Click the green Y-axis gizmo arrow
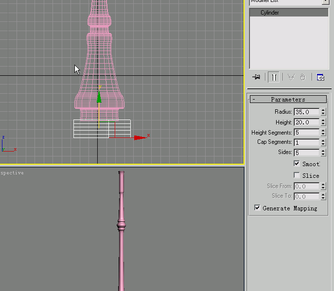The width and height of the screenshot is (334, 291). pyautogui.click(x=99, y=97)
